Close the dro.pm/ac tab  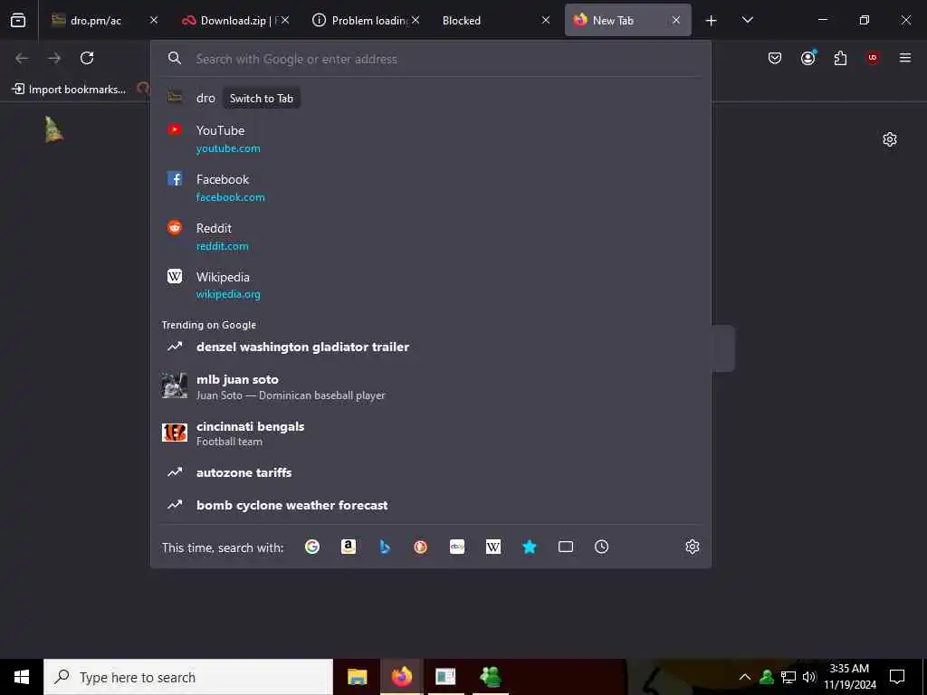coord(154,20)
